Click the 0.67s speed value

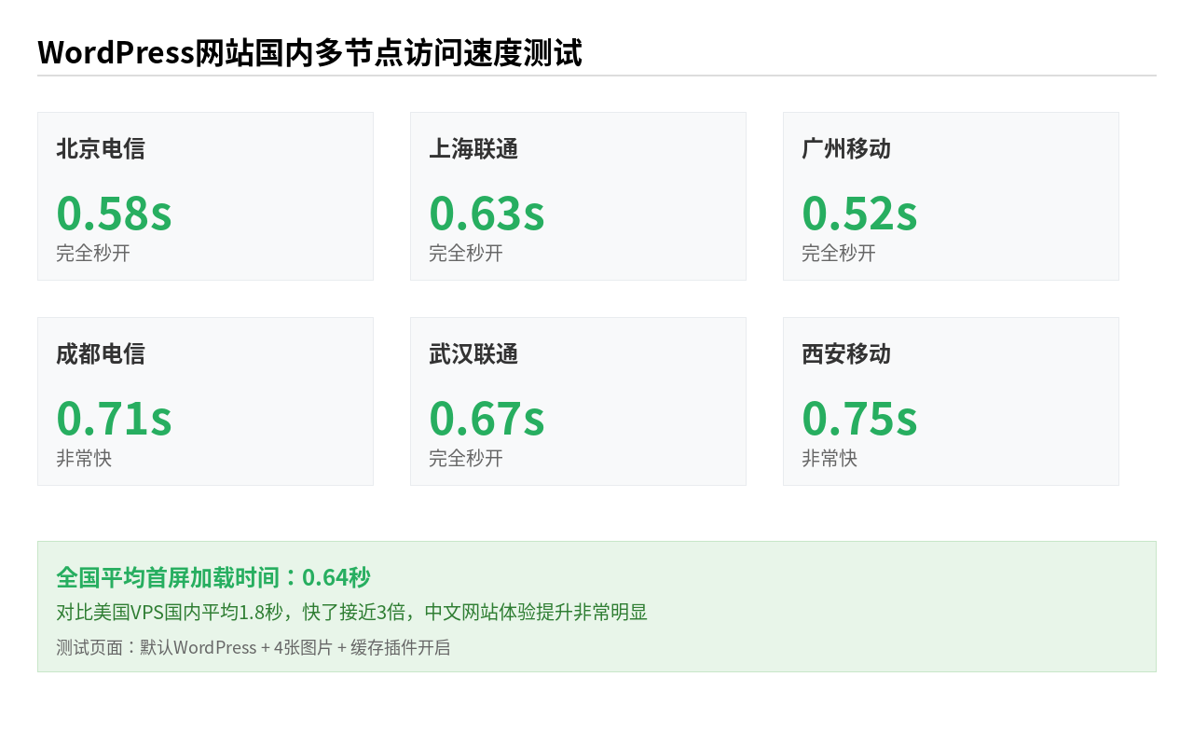pyautogui.click(x=487, y=418)
